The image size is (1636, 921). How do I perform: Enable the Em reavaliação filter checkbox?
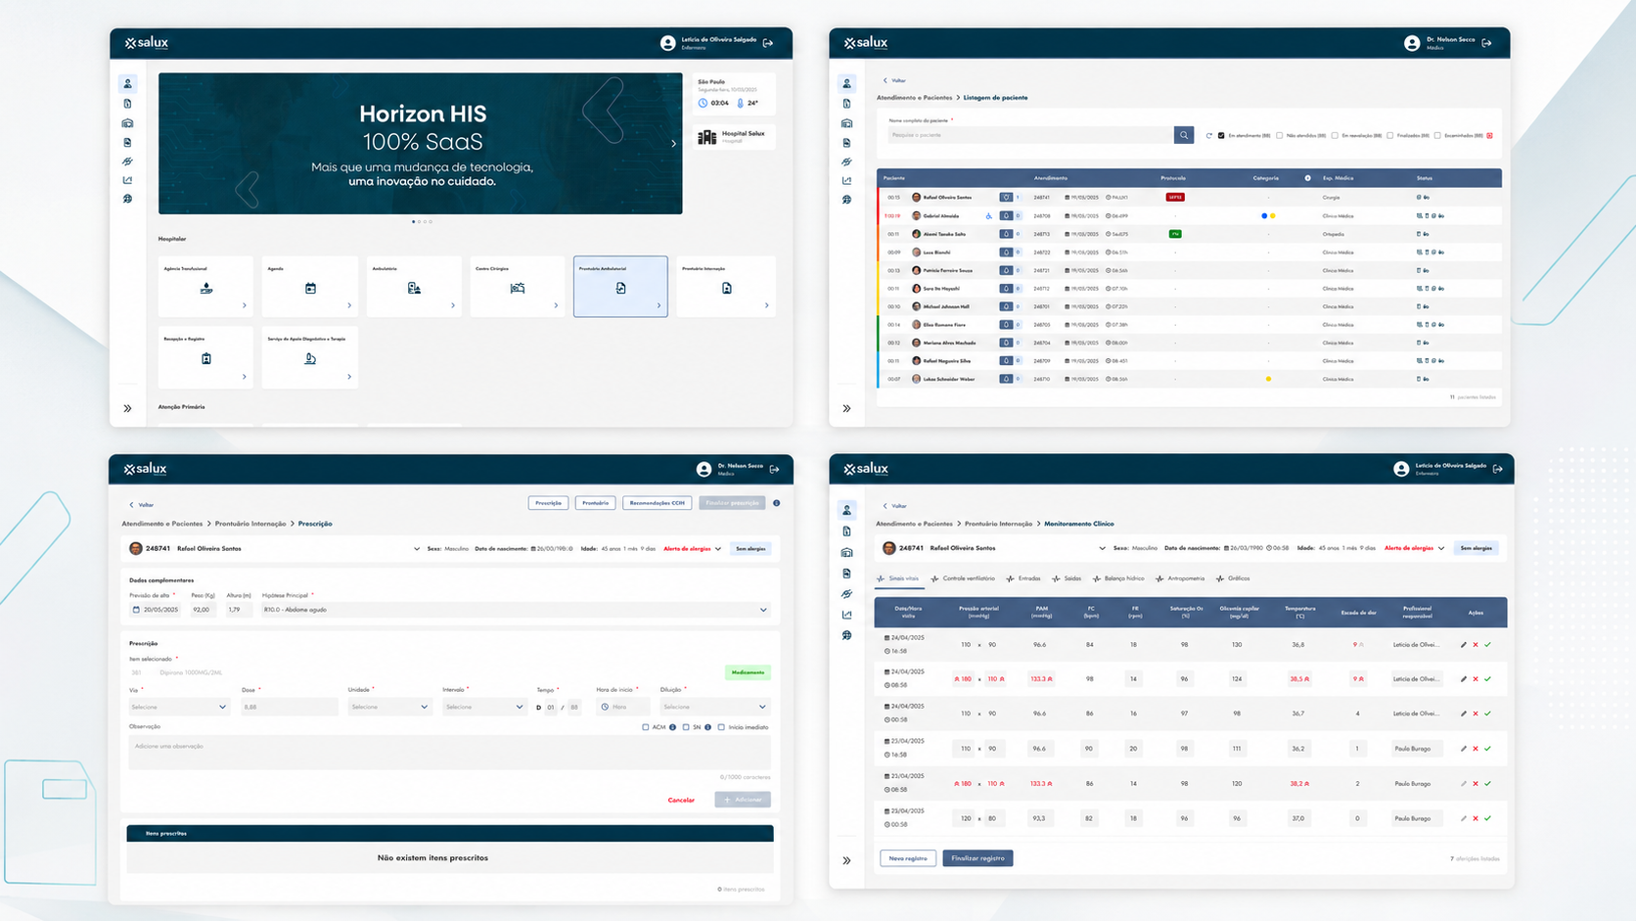coord(1335,136)
